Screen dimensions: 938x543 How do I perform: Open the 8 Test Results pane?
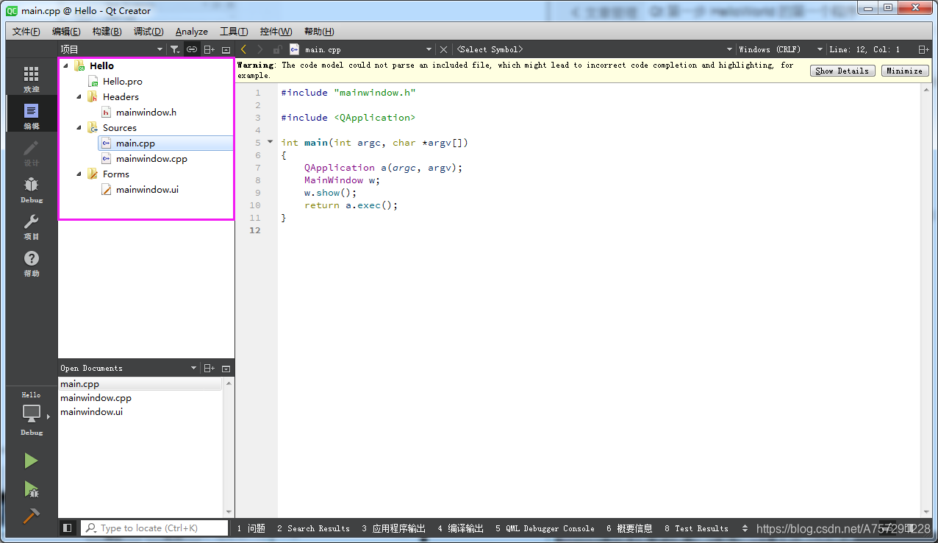(696, 528)
